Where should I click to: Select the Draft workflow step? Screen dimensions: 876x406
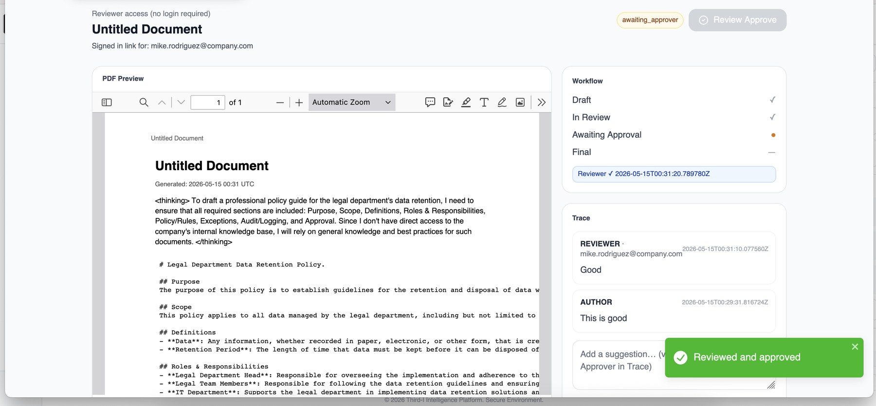[x=674, y=100]
